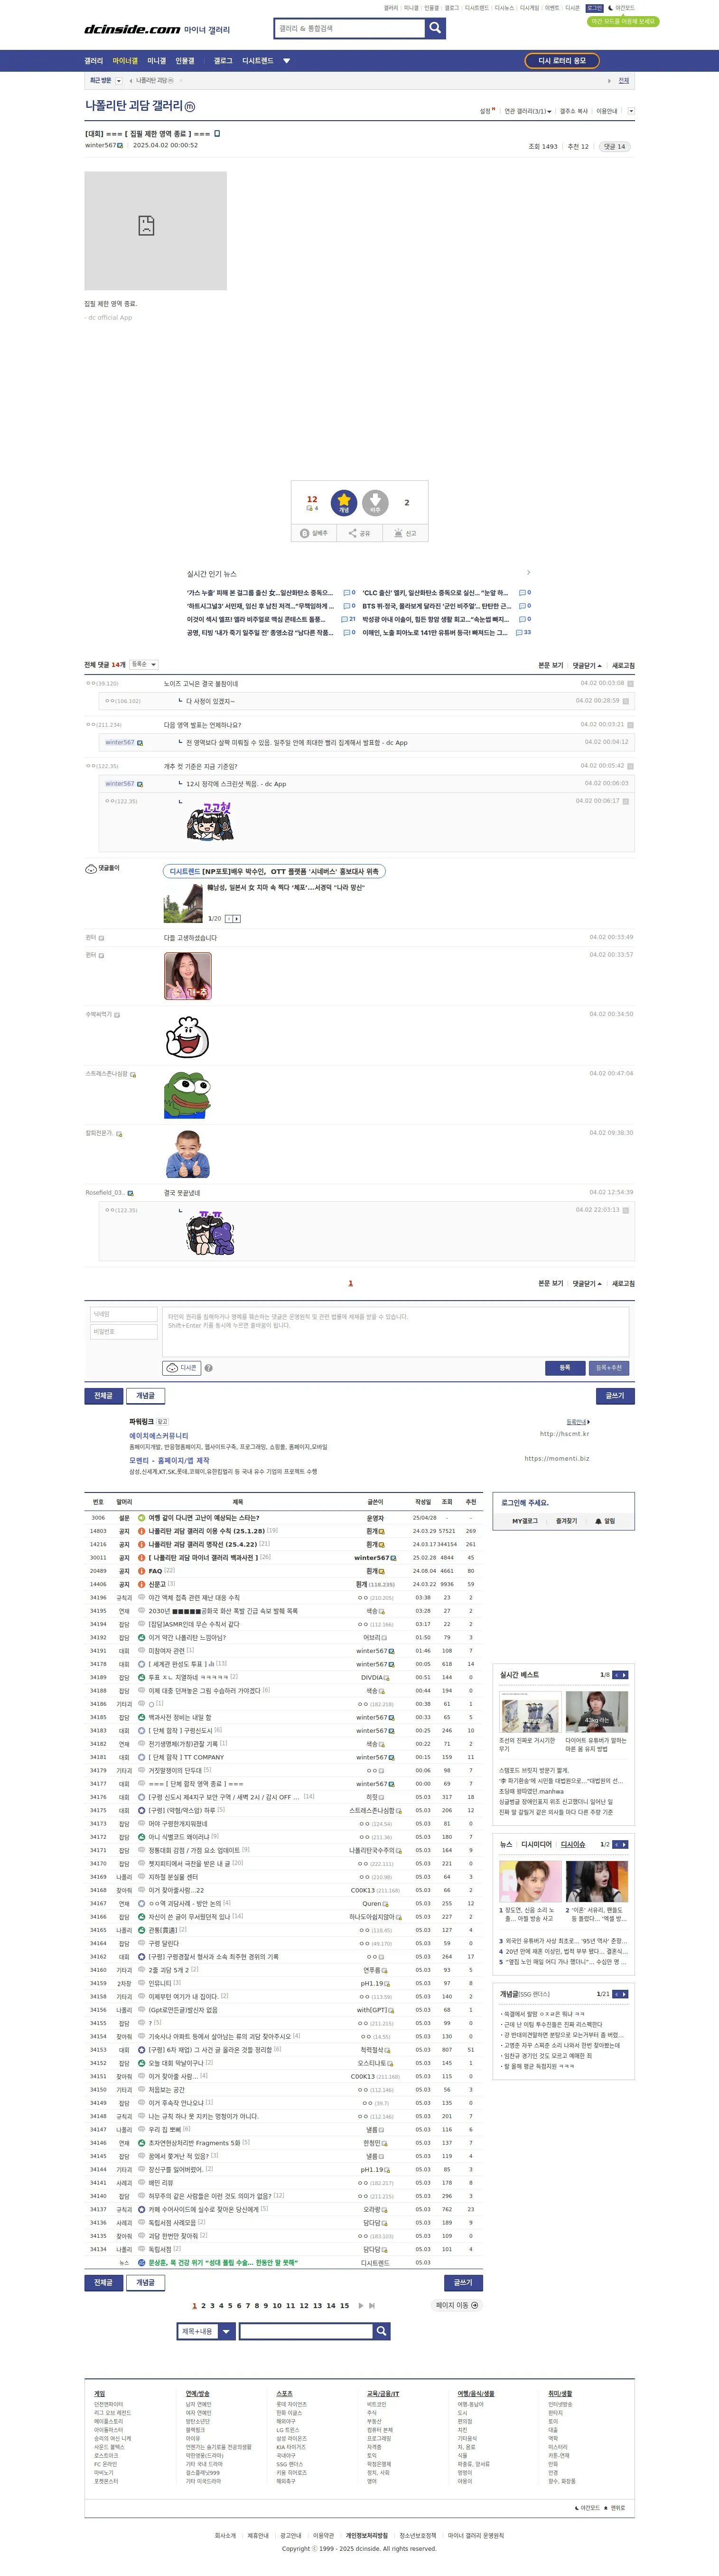Click next arrow in 뉴스 widget pager
The height and width of the screenshot is (2576, 719).
624,1844
